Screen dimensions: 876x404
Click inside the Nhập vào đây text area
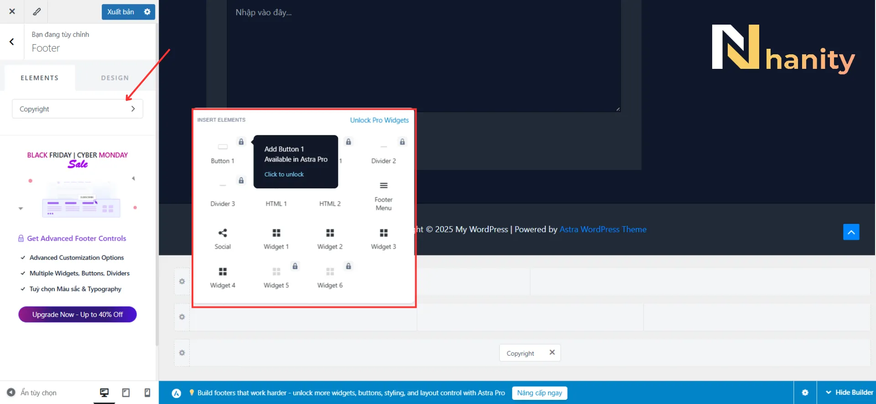[424, 56]
